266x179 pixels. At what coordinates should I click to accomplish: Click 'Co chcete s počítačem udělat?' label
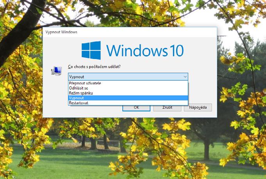click(x=94, y=67)
